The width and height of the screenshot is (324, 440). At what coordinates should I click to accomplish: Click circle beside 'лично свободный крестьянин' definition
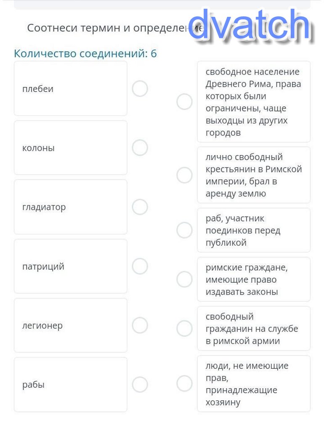(184, 175)
